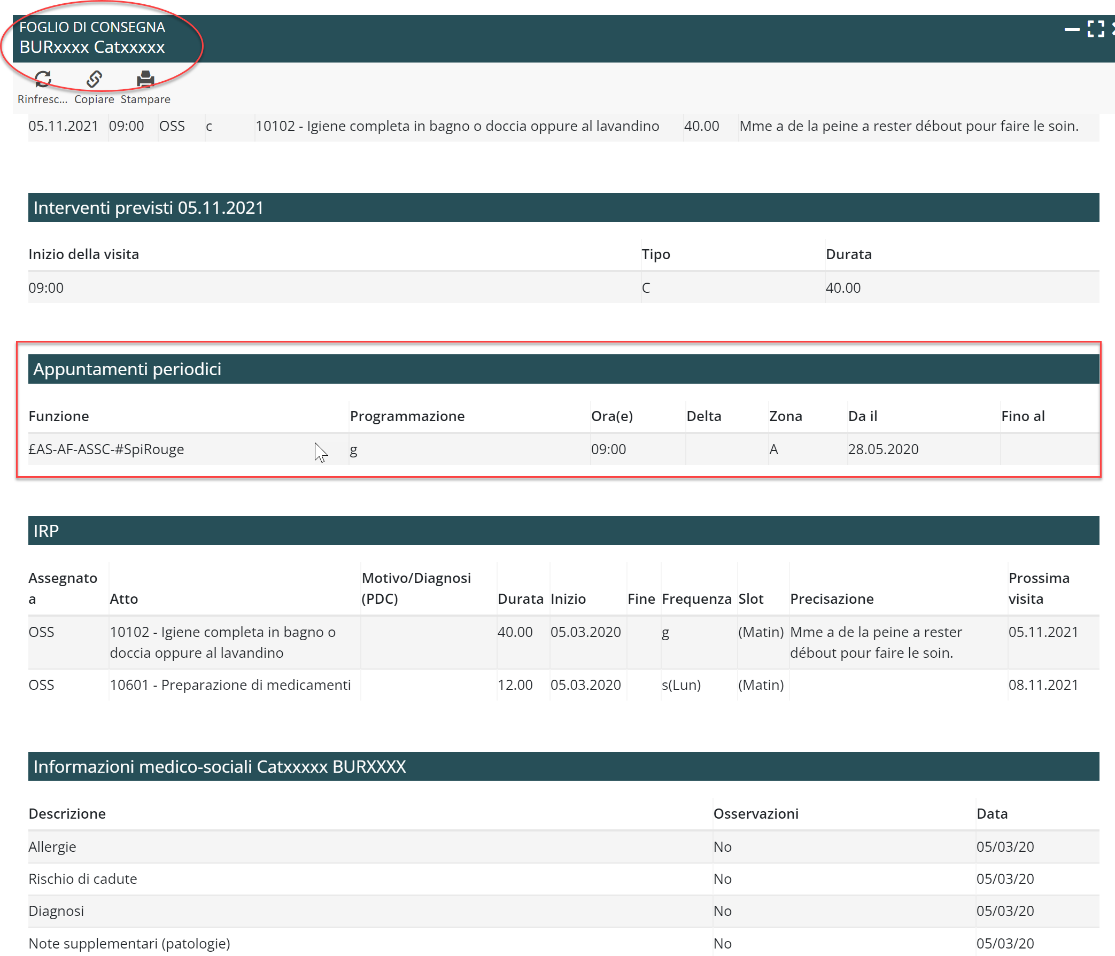Screen dimensions: 1115x956
Task: Click the 09:00 visit start row
Action: [47, 288]
